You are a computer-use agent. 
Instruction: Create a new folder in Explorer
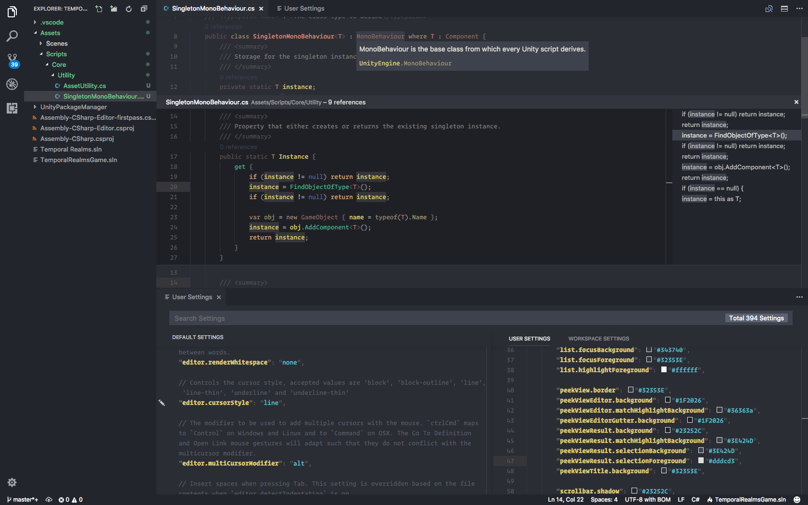pos(114,9)
